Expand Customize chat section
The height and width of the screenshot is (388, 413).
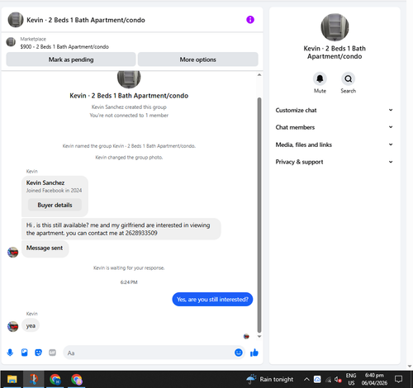335,110
